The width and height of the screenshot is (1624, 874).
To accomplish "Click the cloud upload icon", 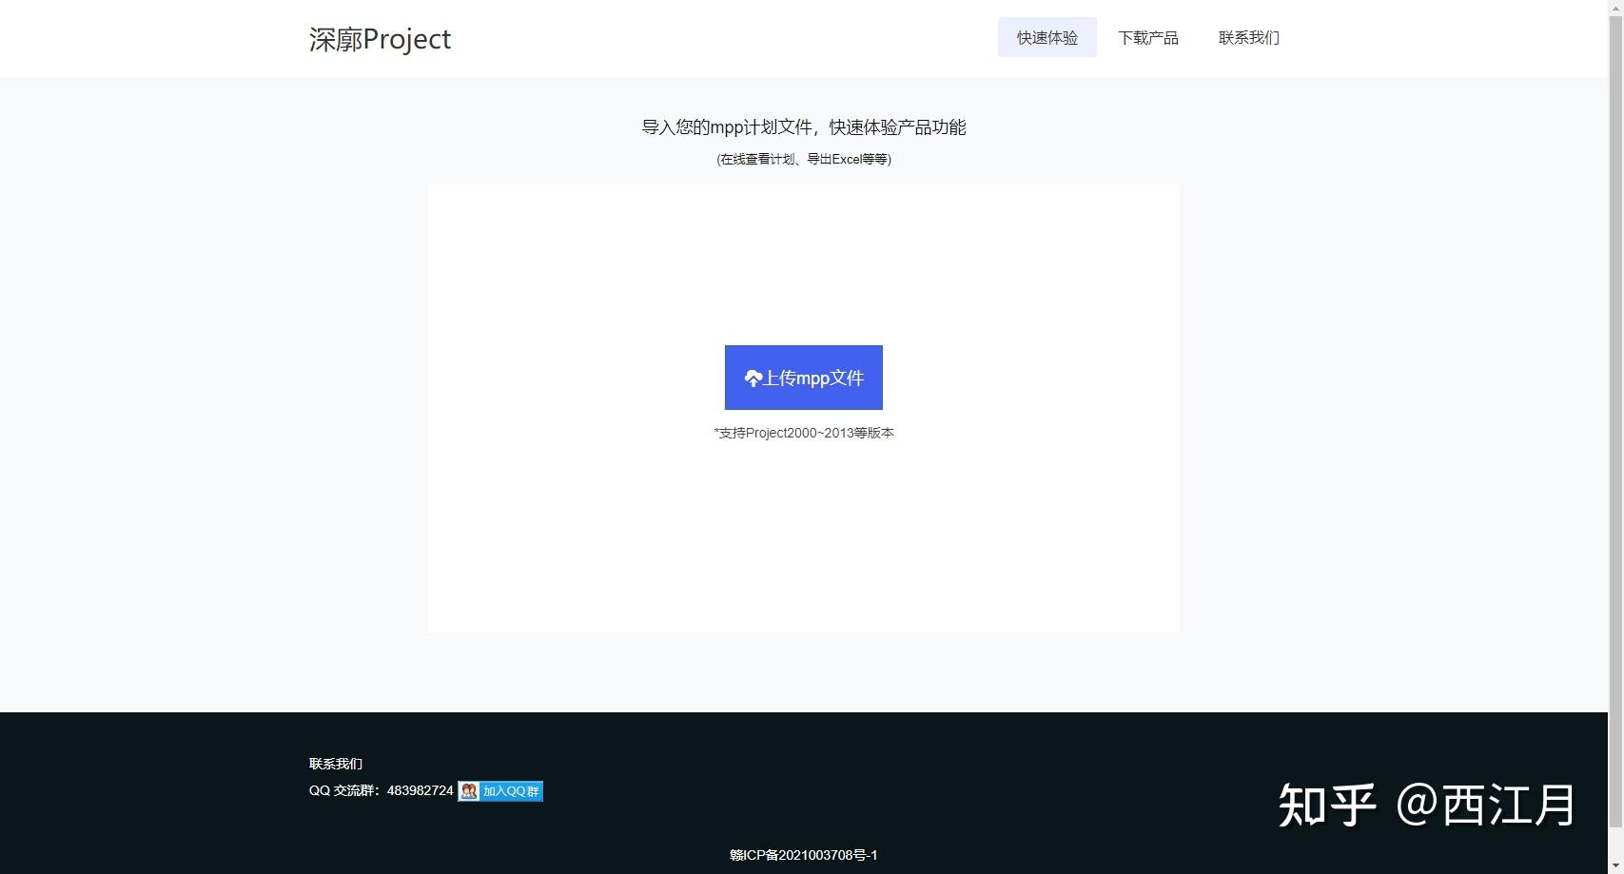I will click(x=753, y=379).
